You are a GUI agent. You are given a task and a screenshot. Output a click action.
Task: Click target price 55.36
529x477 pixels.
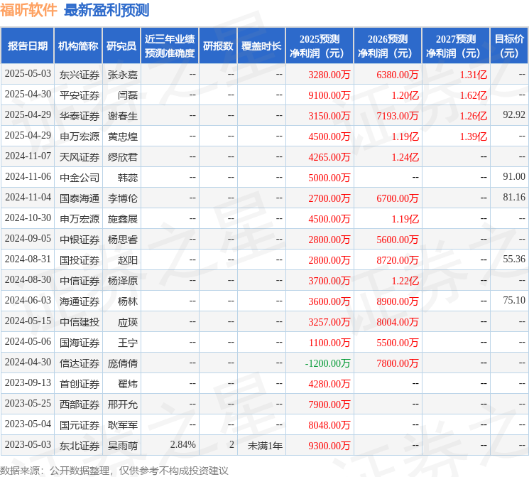click(514, 259)
